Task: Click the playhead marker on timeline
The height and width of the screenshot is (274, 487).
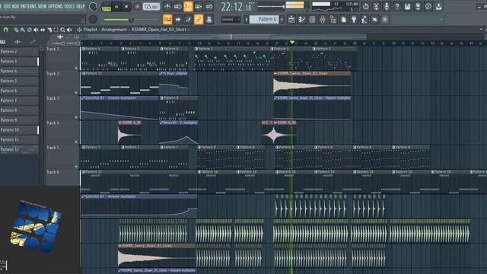Action: [x=292, y=43]
